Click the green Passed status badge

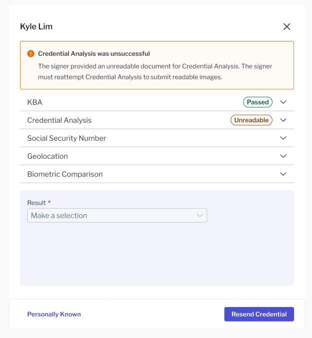tap(257, 102)
